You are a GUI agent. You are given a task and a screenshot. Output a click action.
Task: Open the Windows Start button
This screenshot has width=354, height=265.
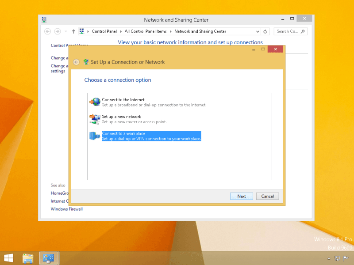click(8, 258)
